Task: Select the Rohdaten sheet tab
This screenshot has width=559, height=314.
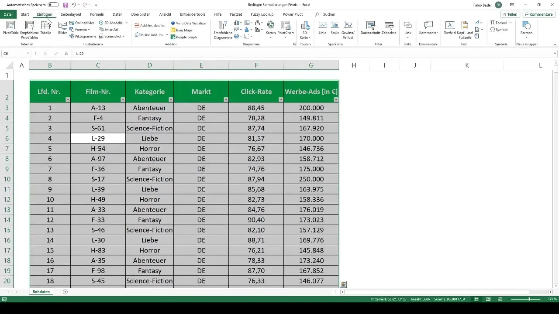Action: [x=41, y=291]
